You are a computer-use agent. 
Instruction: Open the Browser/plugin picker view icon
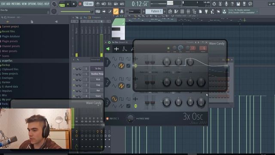(194, 12)
